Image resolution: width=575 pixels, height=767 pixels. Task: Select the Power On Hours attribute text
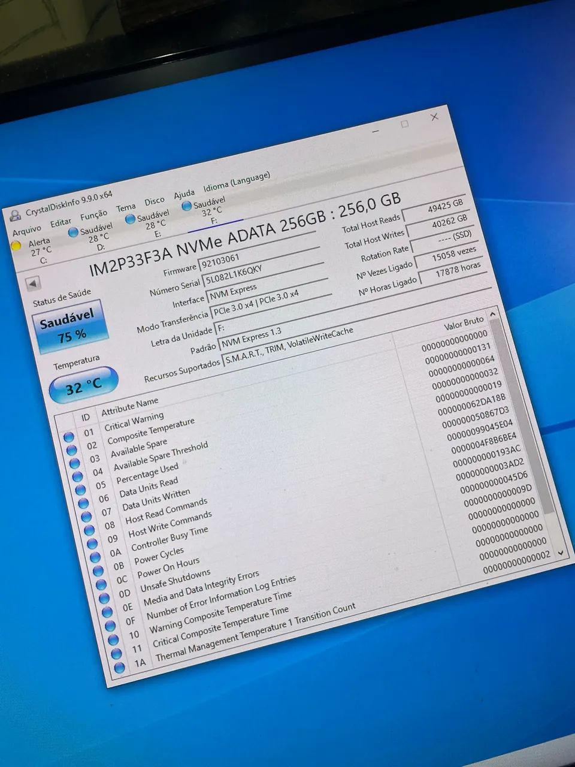168,568
